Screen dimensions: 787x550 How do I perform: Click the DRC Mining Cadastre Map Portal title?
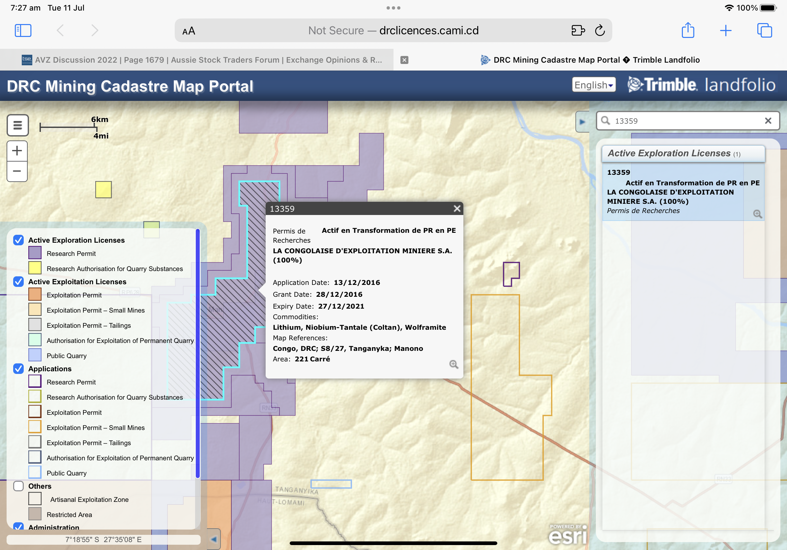pos(130,86)
